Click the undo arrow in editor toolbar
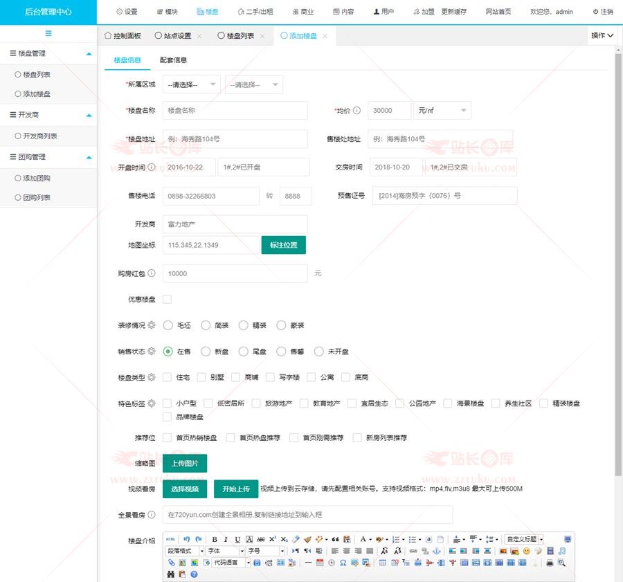Screen dimensions: 623x582 tap(186, 539)
